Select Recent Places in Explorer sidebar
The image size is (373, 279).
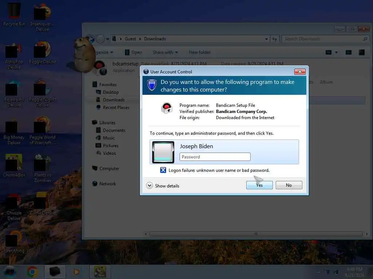[116, 107]
